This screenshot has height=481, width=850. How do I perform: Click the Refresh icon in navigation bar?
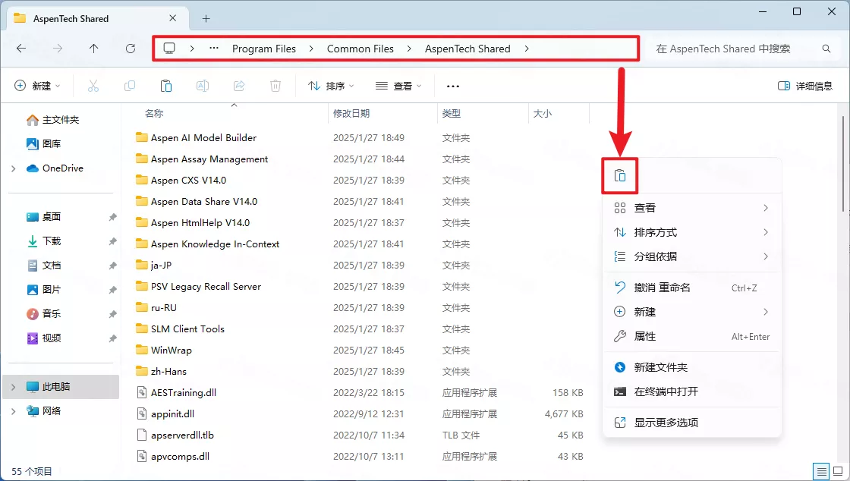(x=131, y=49)
